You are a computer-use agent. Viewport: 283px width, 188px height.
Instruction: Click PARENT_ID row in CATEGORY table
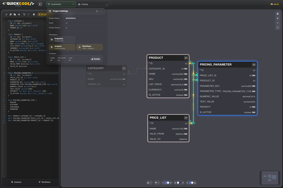[106, 85]
